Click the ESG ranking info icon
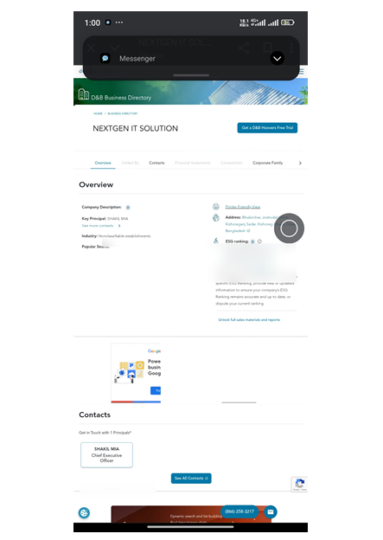Screen dimensions: 383x540 point(259,241)
